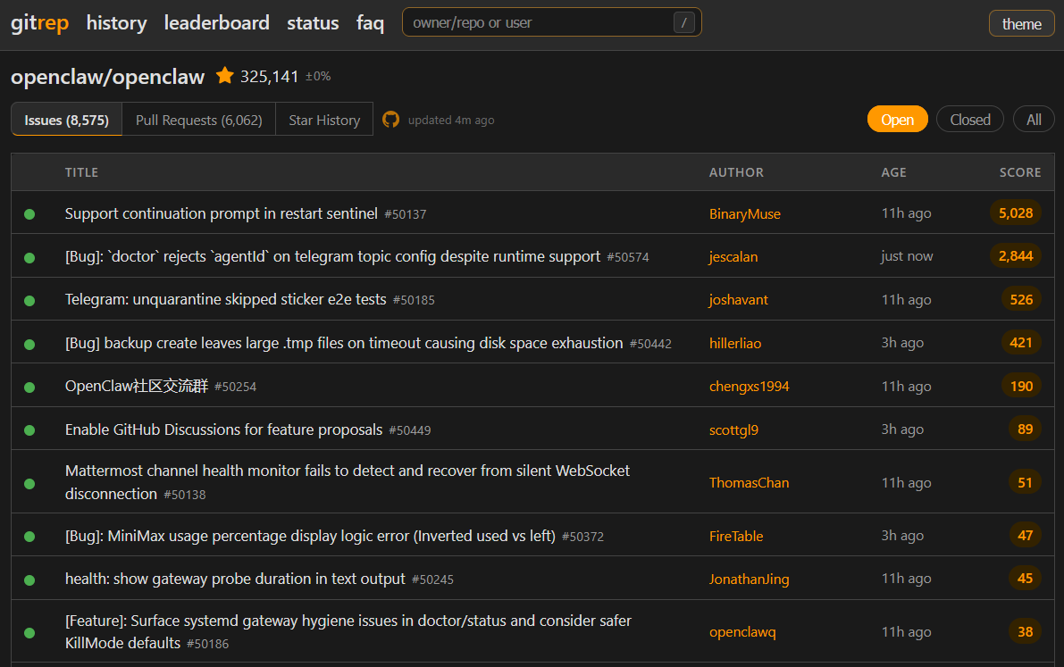Click green open status dot for issue #50372
Image resolution: width=1064 pixels, height=667 pixels.
click(x=29, y=537)
